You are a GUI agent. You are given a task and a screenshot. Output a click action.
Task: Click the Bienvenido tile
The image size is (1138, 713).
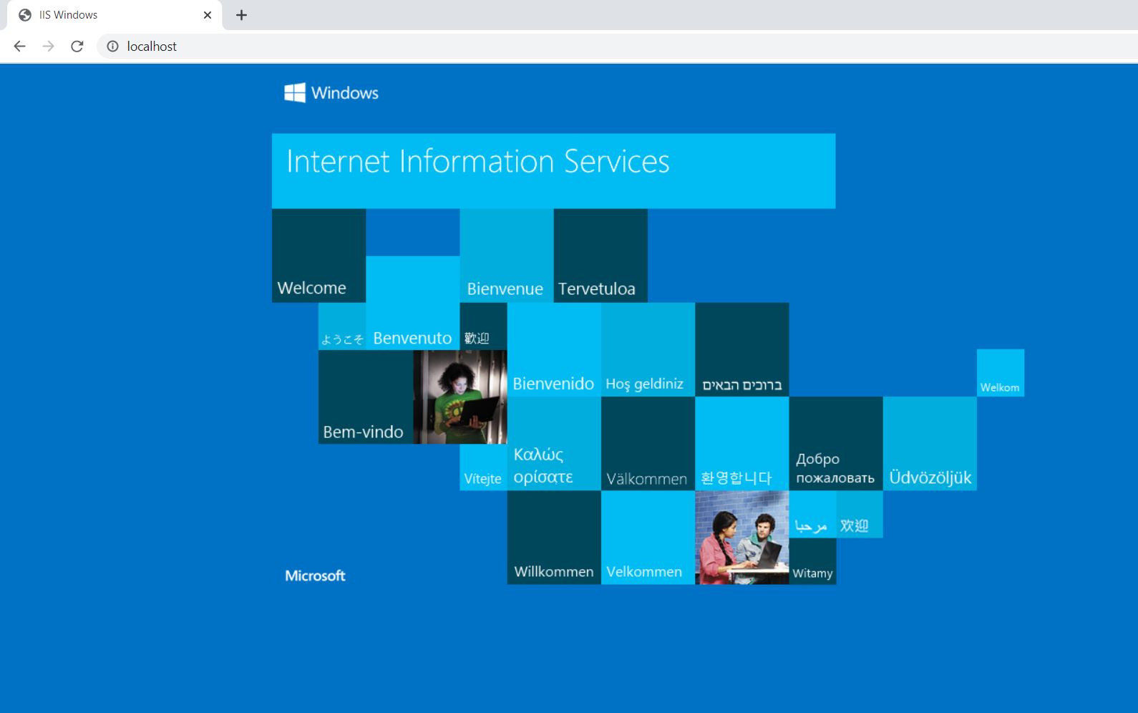click(x=554, y=349)
